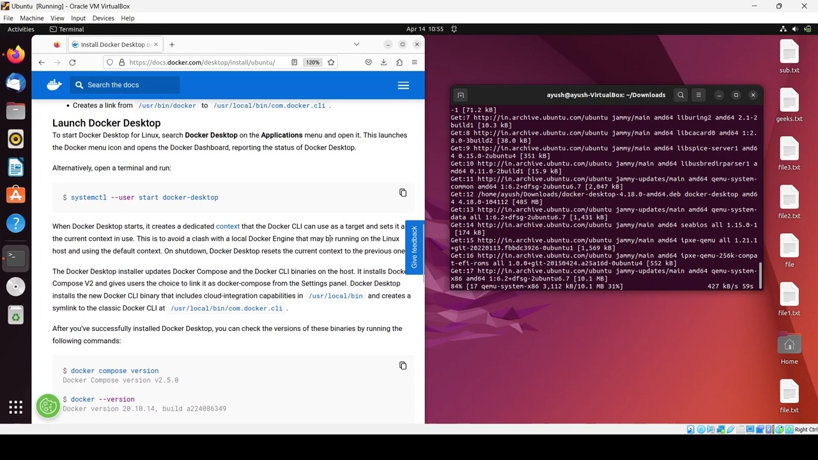View site security padlock info
818x460 pixels.
coord(121,62)
